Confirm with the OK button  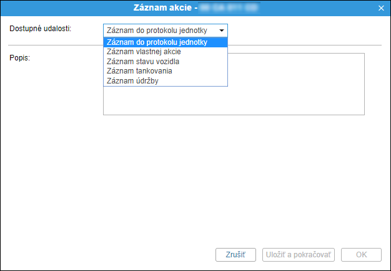[x=361, y=255]
